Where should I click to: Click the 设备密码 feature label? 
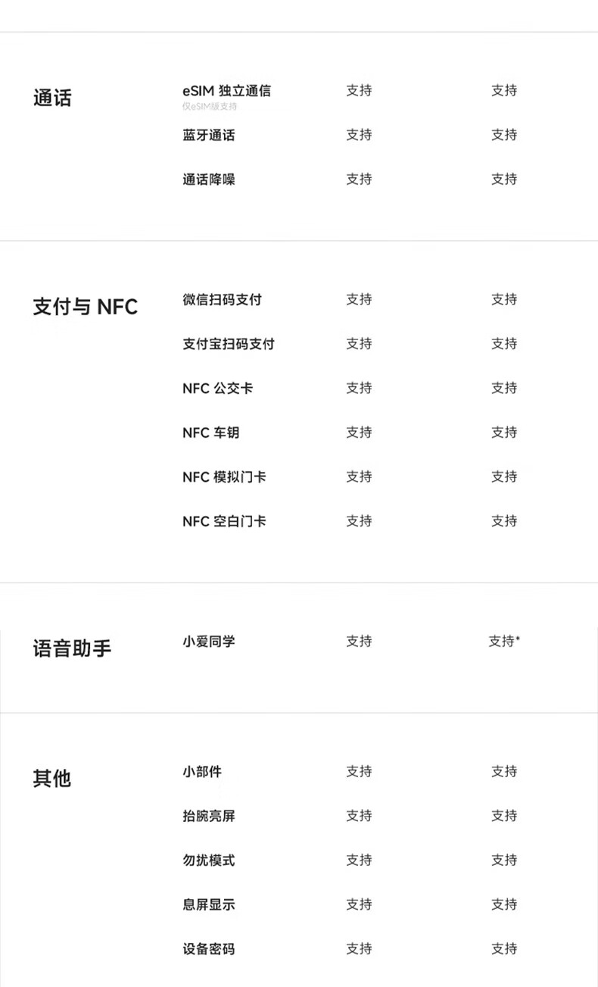[209, 949]
